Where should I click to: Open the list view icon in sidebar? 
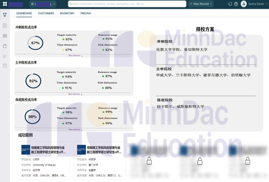5,25
